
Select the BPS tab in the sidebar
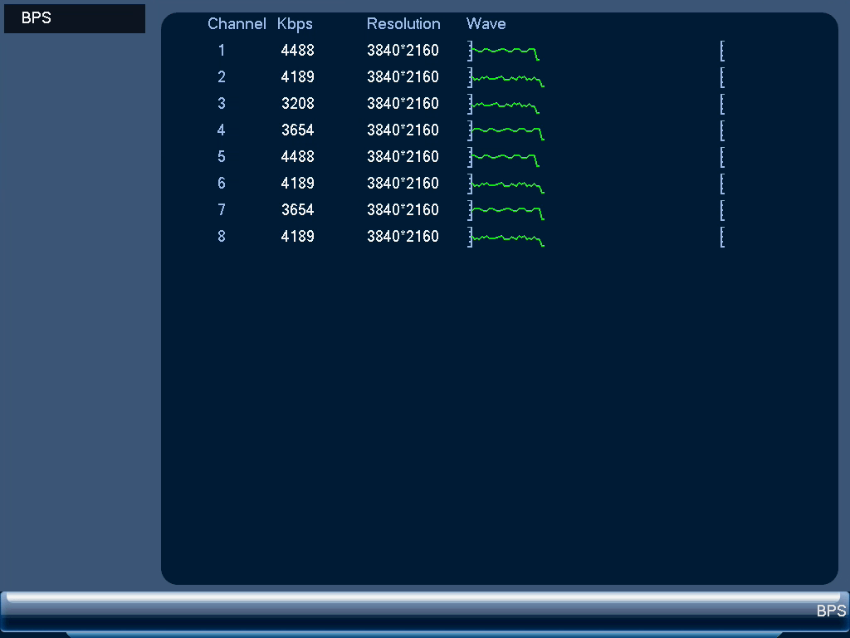(74, 18)
